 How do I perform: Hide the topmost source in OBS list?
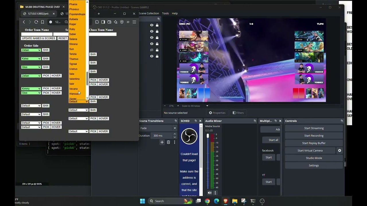[152, 25]
